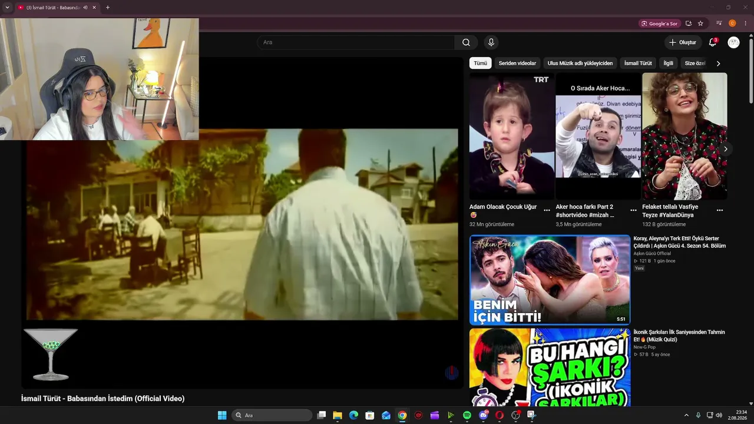754x424 pixels.
Task: Open YouTube notifications bell
Action: point(713,42)
